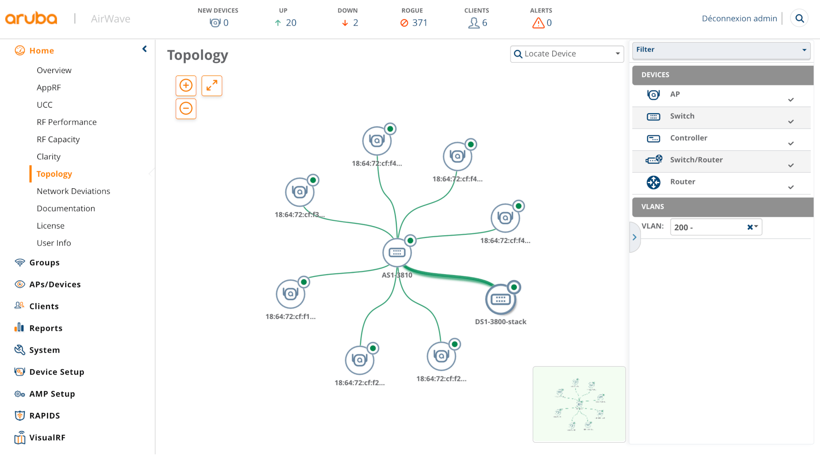Screen dimensions: 820x456
Task: Toggle the AP device filter checkmark
Action: coord(791,100)
